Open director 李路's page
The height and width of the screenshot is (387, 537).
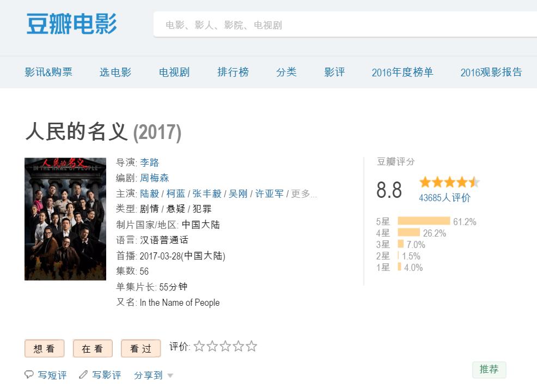pyautogui.click(x=149, y=162)
